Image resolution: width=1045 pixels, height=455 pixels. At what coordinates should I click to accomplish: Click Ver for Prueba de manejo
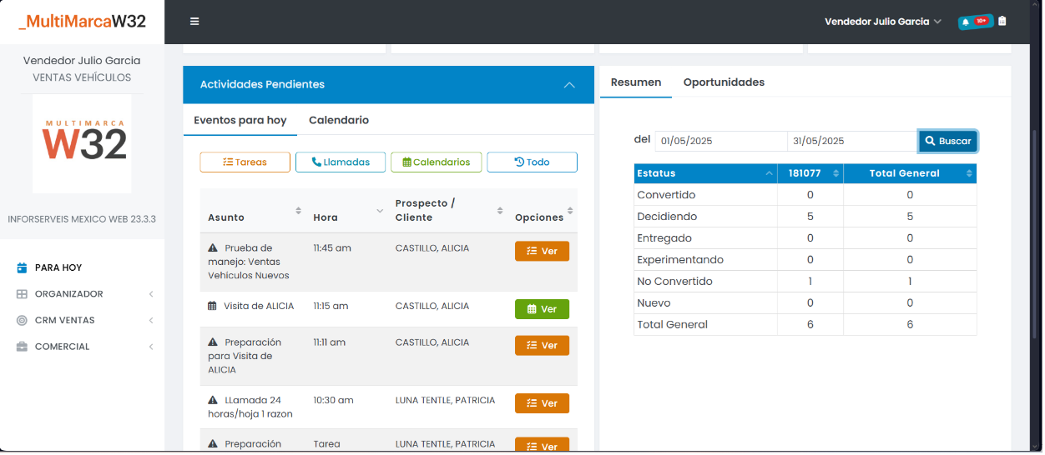542,251
